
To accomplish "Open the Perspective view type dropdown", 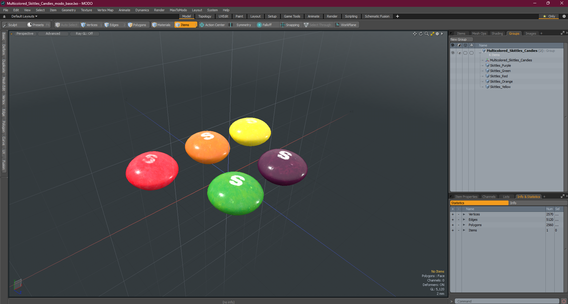I will click(x=25, y=33).
